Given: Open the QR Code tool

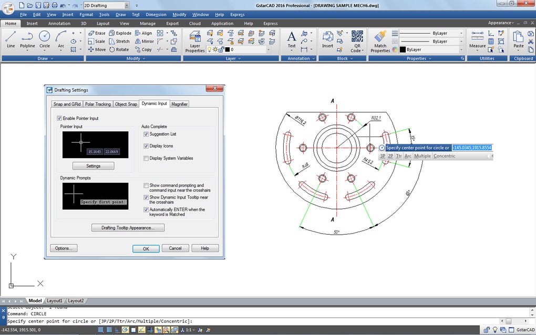Looking at the screenshot, I should tap(357, 41).
